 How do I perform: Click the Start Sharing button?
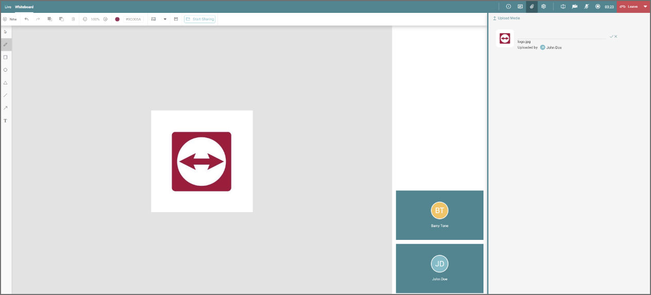click(199, 19)
